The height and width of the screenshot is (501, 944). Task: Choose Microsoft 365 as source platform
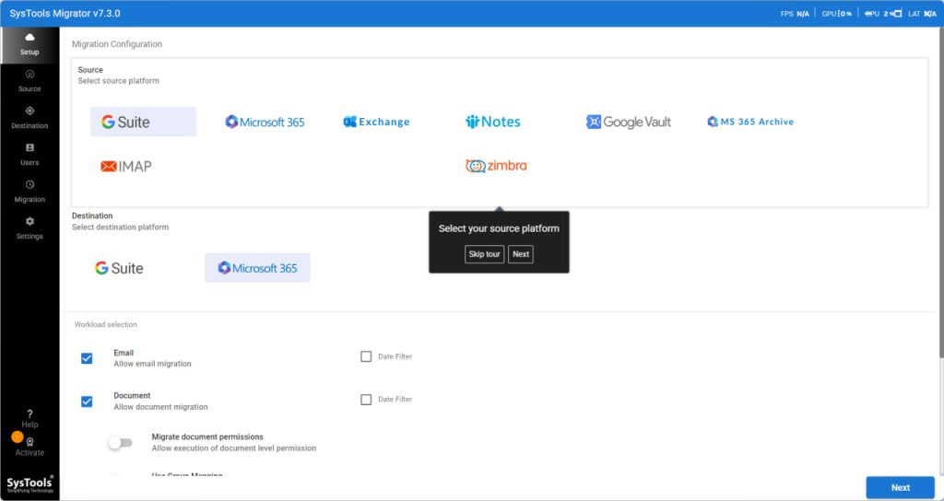pyautogui.click(x=265, y=122)
